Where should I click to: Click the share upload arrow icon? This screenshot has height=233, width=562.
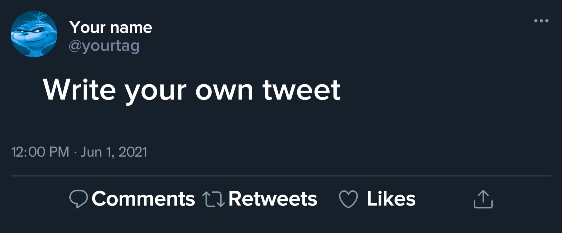pos(483,199)
